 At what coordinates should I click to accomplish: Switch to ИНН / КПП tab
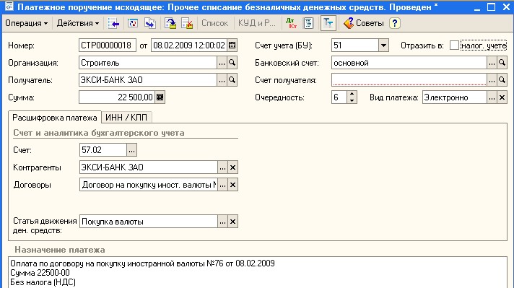click(x=126, y=118)
